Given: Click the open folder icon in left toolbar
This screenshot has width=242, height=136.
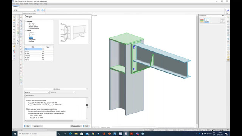Looking at the screenshot, I should tap(14, 20).
